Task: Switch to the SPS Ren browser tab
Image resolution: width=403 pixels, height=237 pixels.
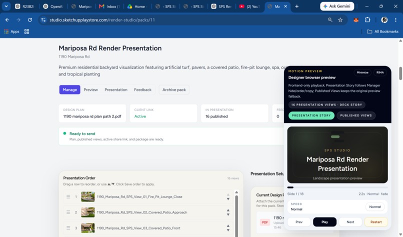Action: 221,6
